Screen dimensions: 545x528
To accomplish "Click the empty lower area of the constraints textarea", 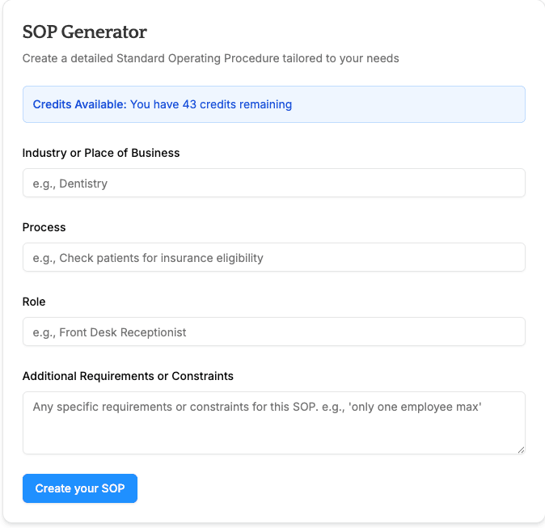I will 274,435.
